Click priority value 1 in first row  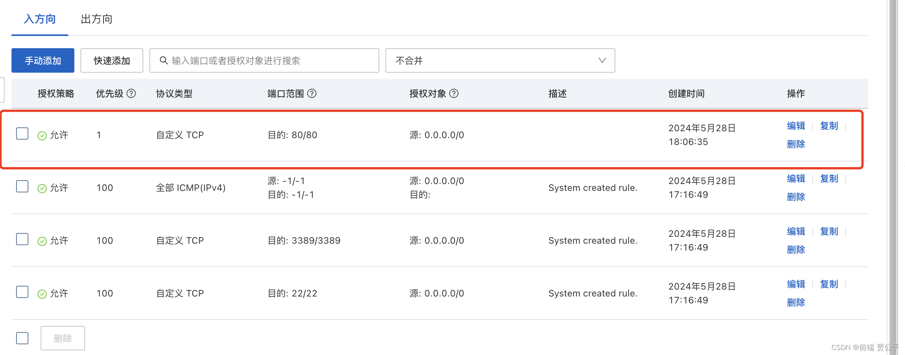(99, 135)
